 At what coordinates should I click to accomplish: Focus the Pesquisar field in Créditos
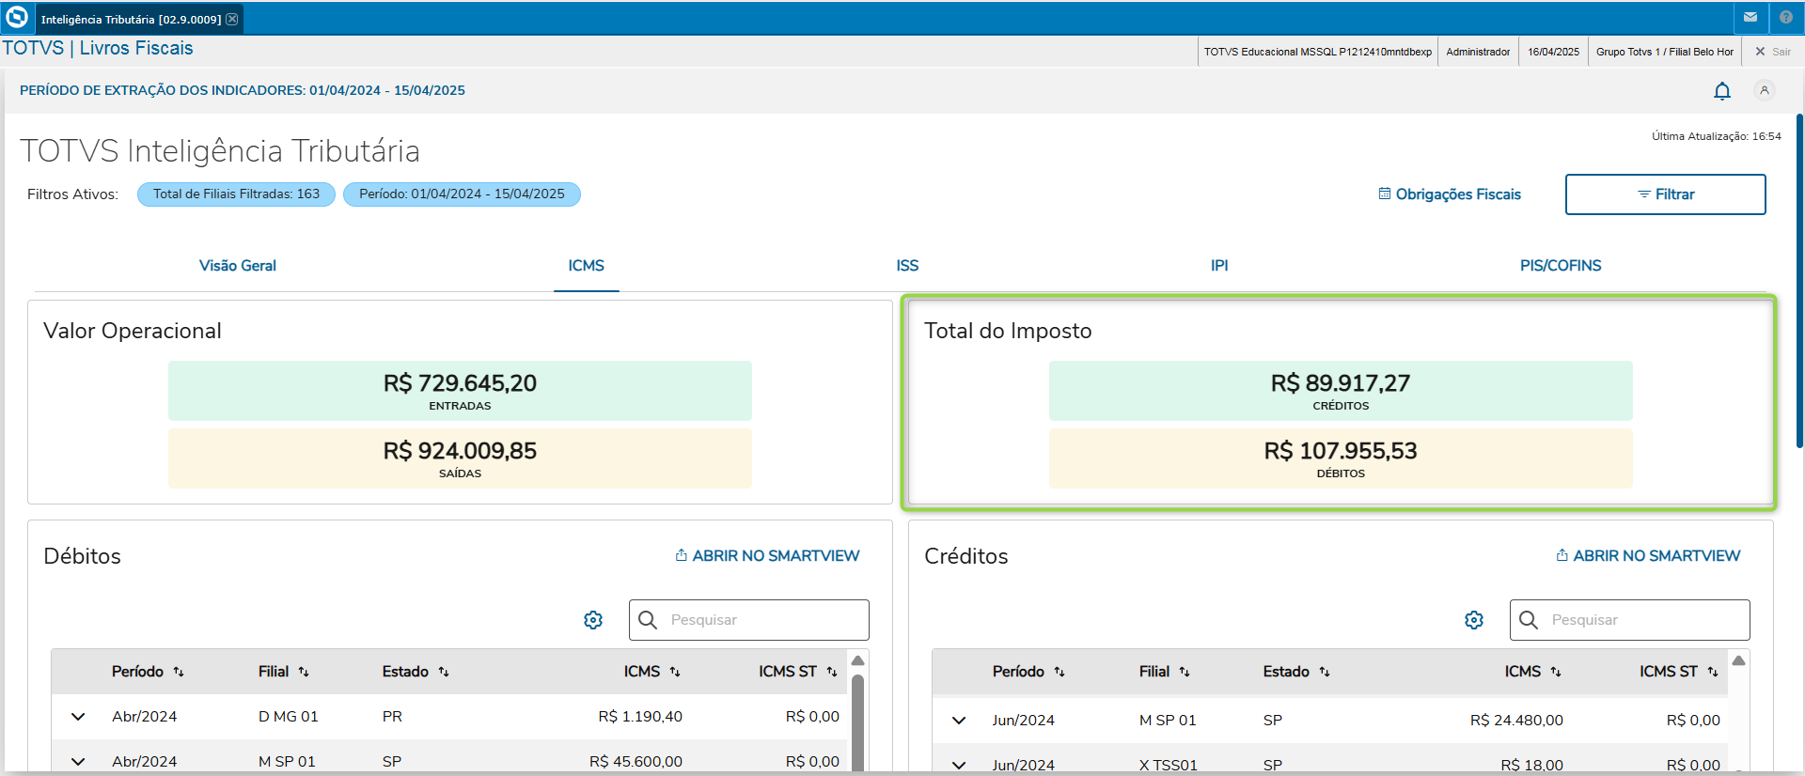tap(1630, 620)
